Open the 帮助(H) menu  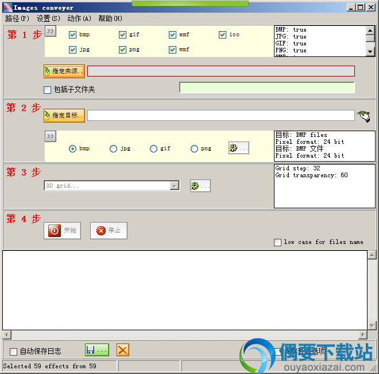110,18
